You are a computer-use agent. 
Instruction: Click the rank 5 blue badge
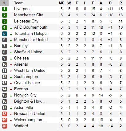4,34
